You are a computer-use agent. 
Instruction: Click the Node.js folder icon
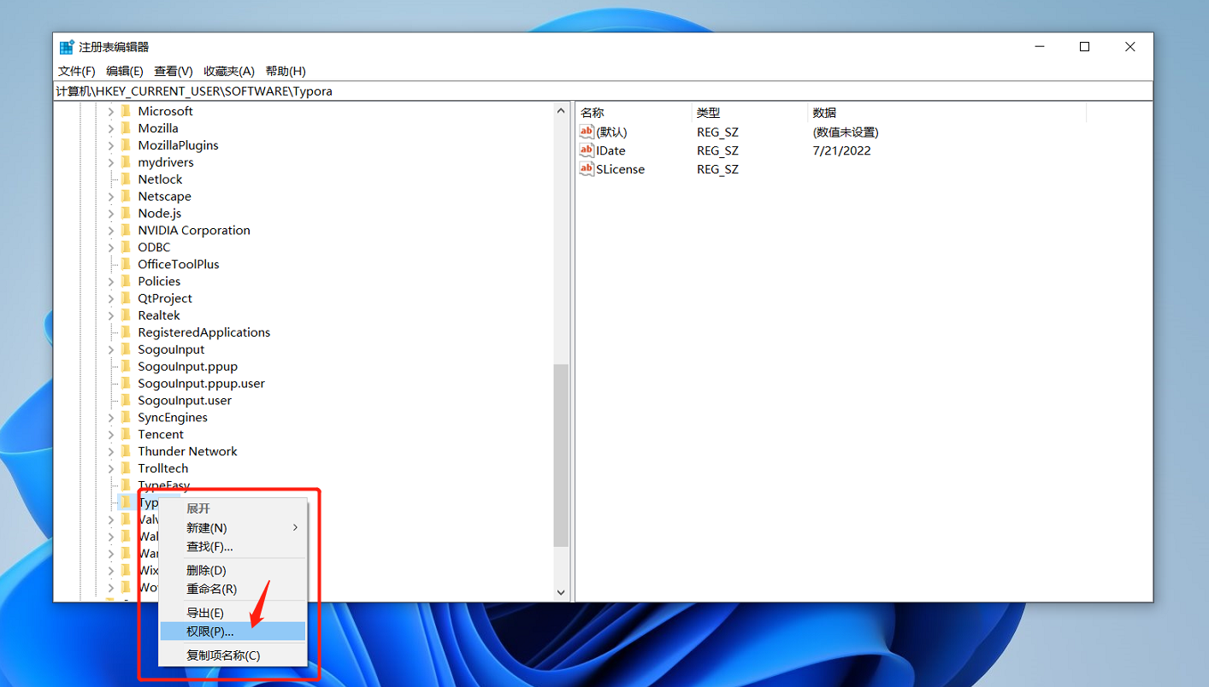(x=126, y=214)
